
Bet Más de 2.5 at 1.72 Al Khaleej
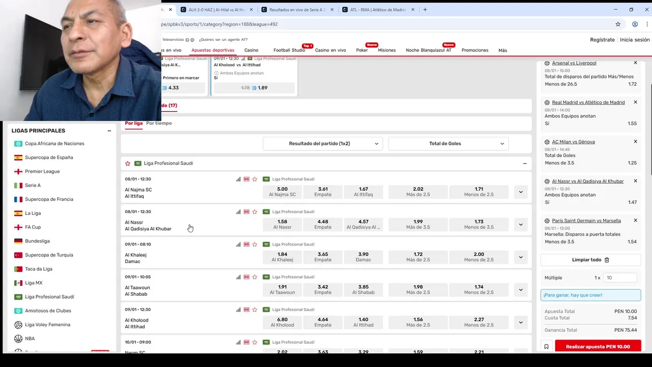[418, 257]
